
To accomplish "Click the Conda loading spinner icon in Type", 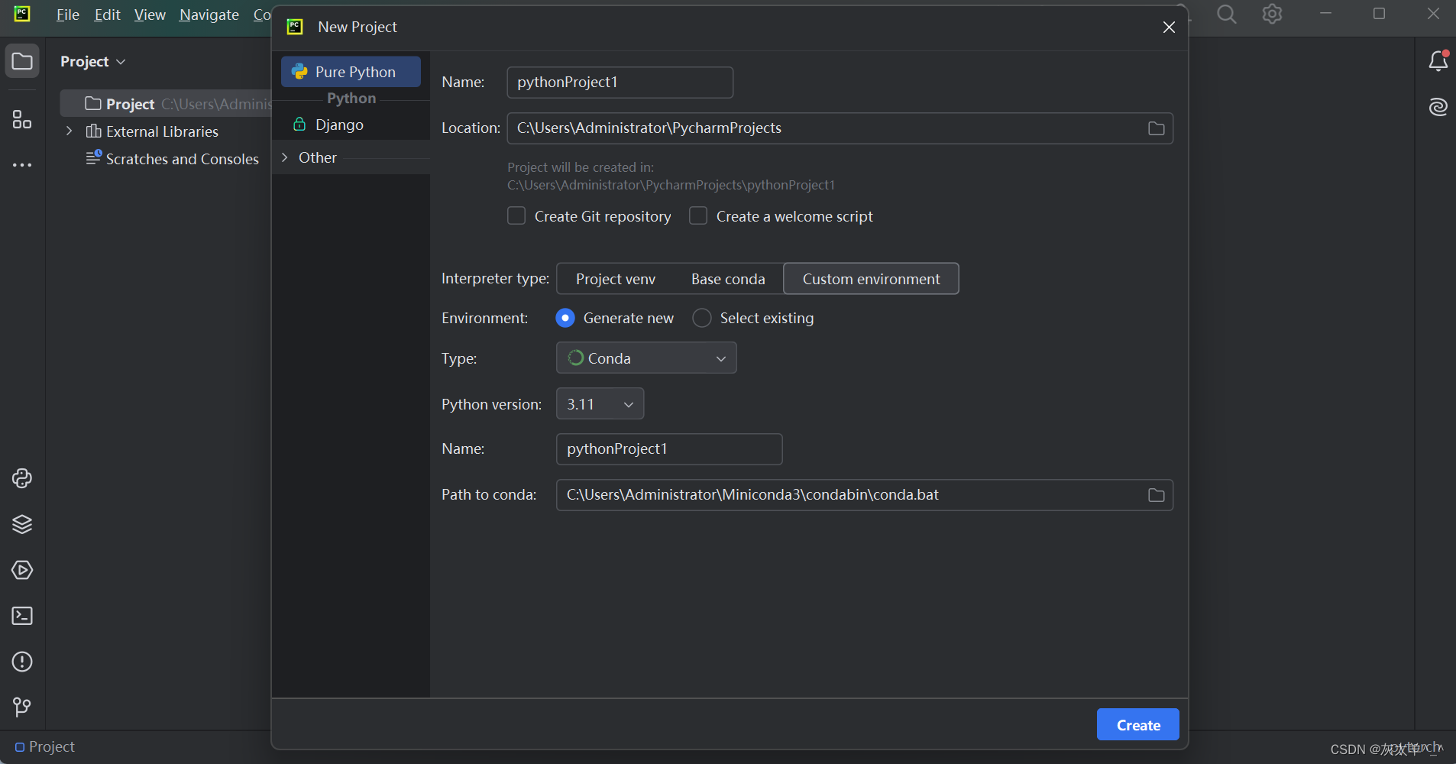I will tap(576, 358).
